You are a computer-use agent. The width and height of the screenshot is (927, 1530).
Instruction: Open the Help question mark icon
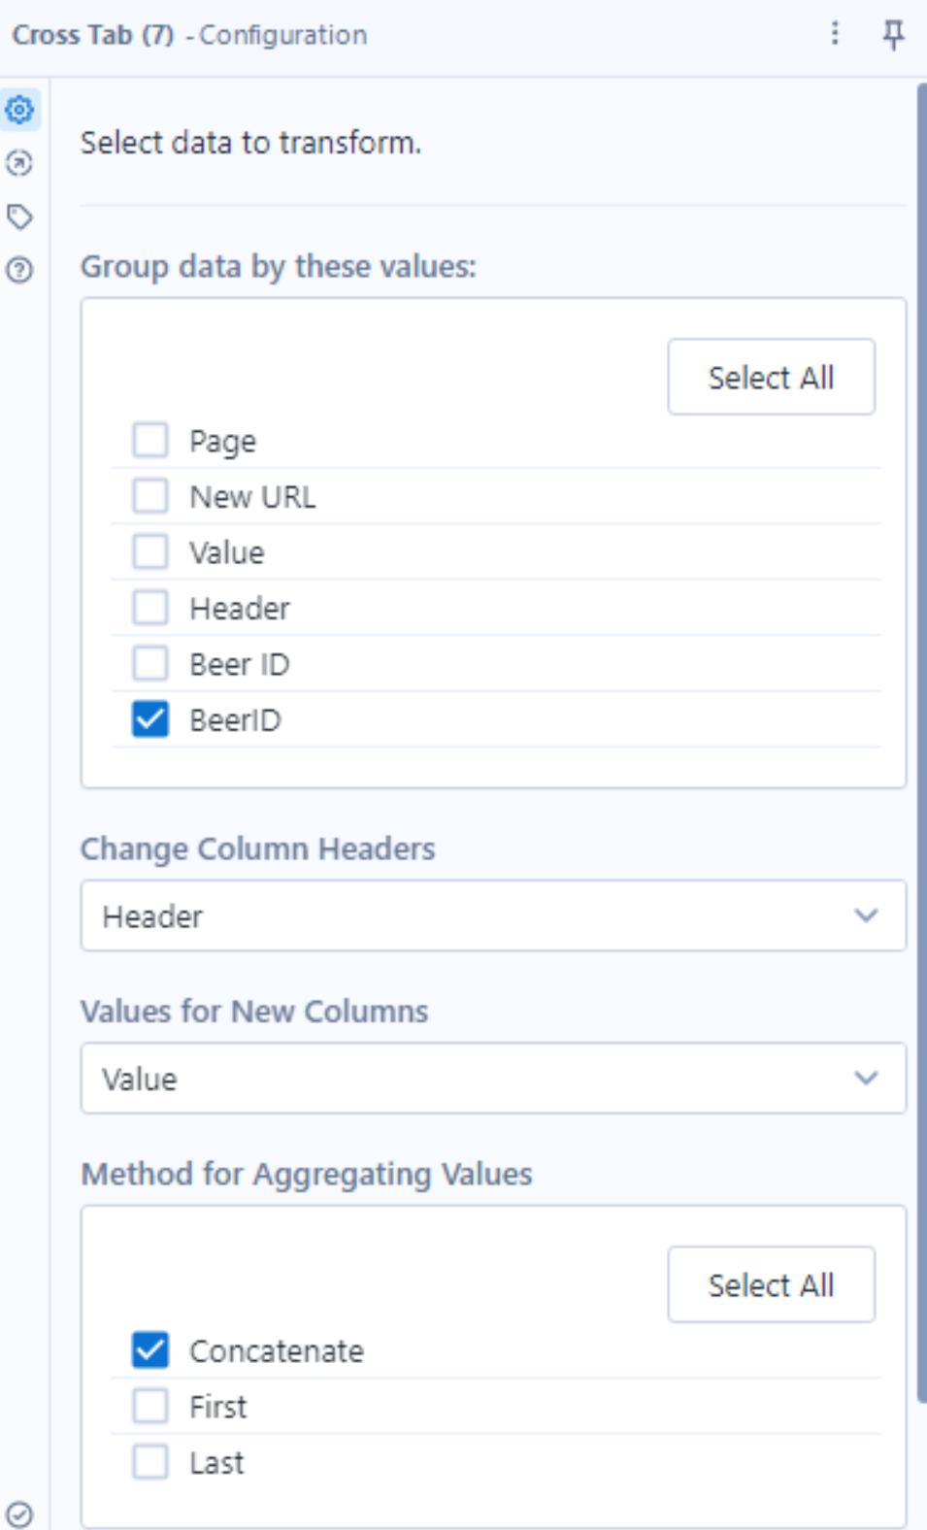[x=19, y=270]
